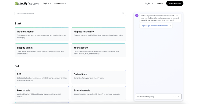Open the Online Store card
This screenshot has width=198, height=104.
(99, 77)
